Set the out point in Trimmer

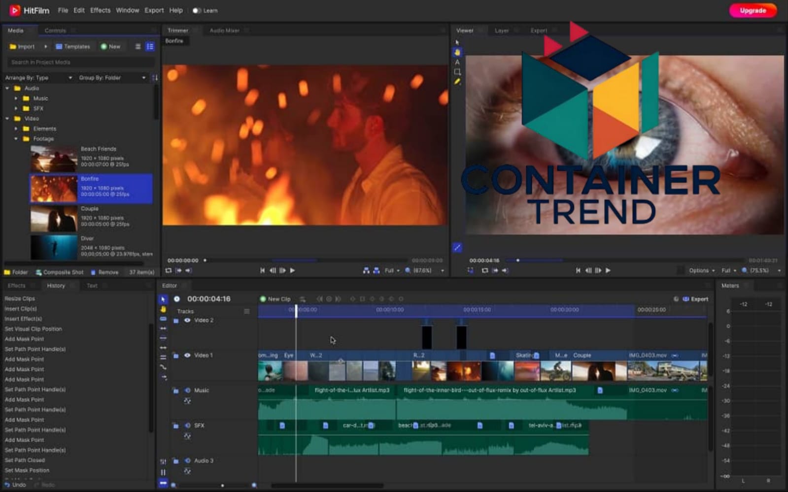[189, 270]
